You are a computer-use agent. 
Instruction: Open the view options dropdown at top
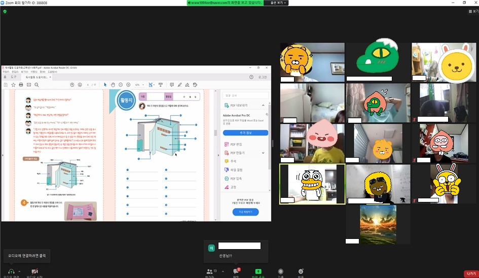point(279,3)
